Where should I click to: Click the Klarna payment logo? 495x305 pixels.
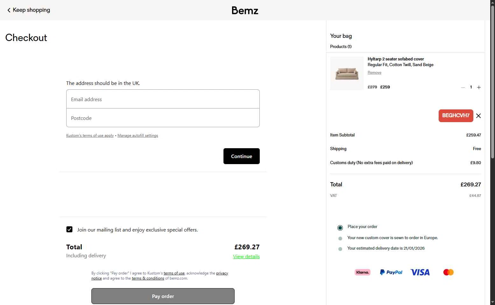tap(363, 272)
